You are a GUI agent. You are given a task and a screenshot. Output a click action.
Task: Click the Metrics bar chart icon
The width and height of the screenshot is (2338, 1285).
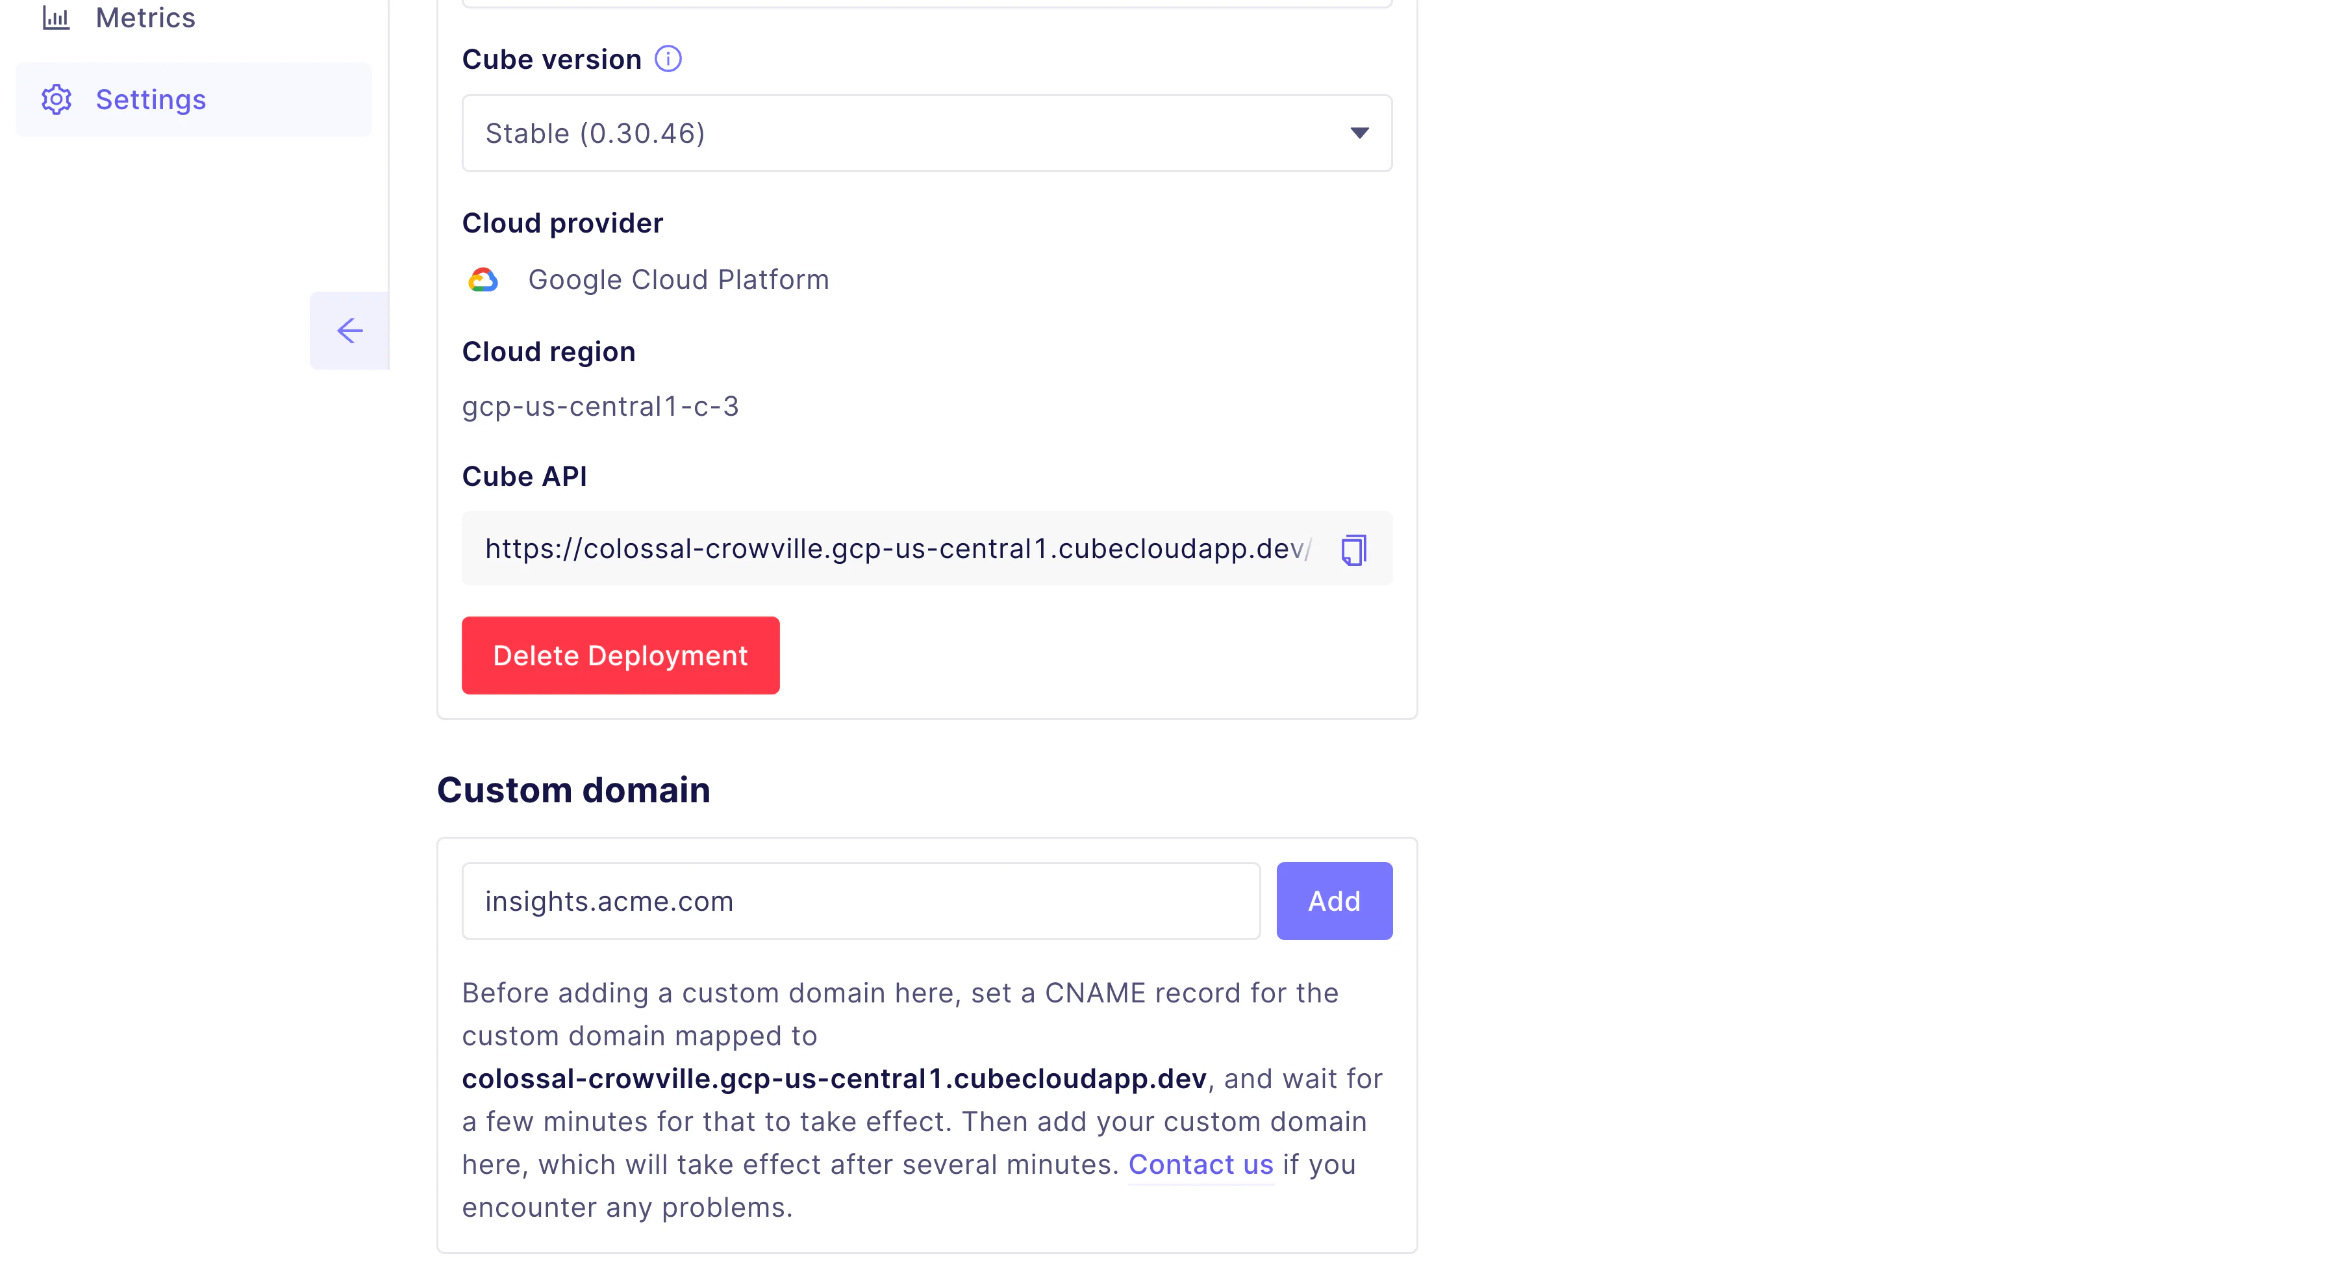pyautogui.click(x=57, y=18)
